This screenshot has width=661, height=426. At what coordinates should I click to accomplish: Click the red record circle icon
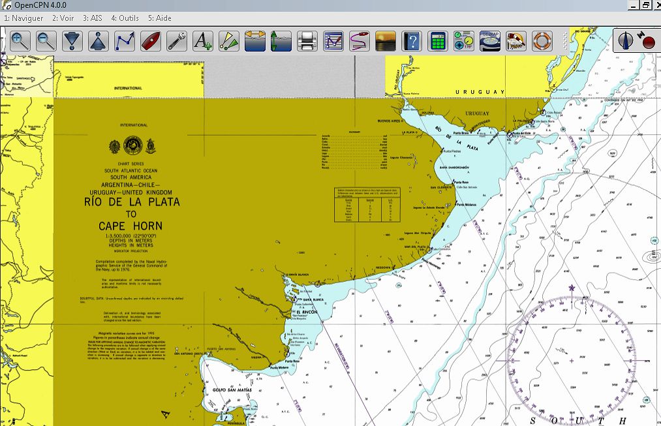click(649, 42)
